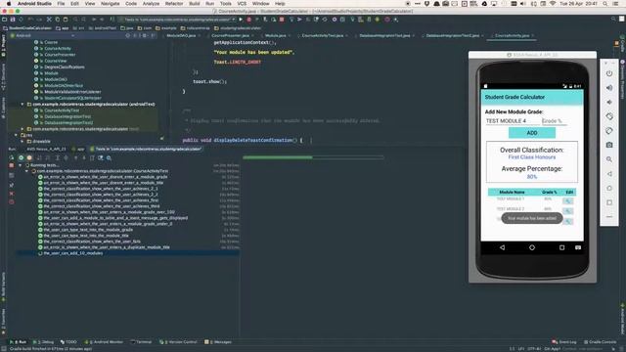Open the Build menu
The width and height of the screenshot is (626, 352).
tap(195, 3)
